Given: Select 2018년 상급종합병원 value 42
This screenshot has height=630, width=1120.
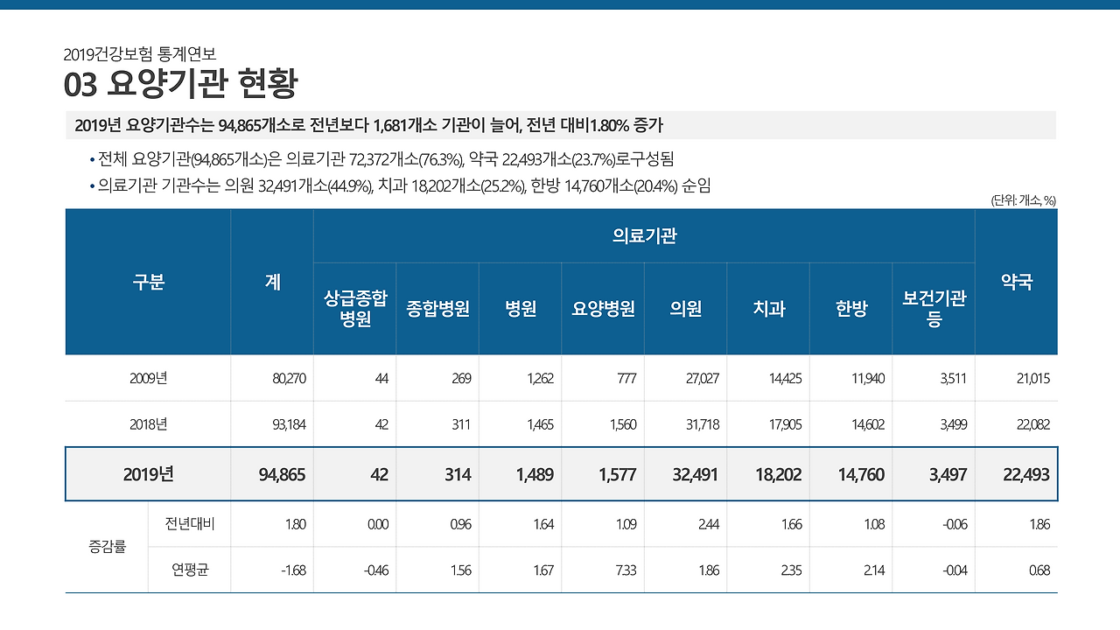Looking at the screenshot, I should pos(381,424).
